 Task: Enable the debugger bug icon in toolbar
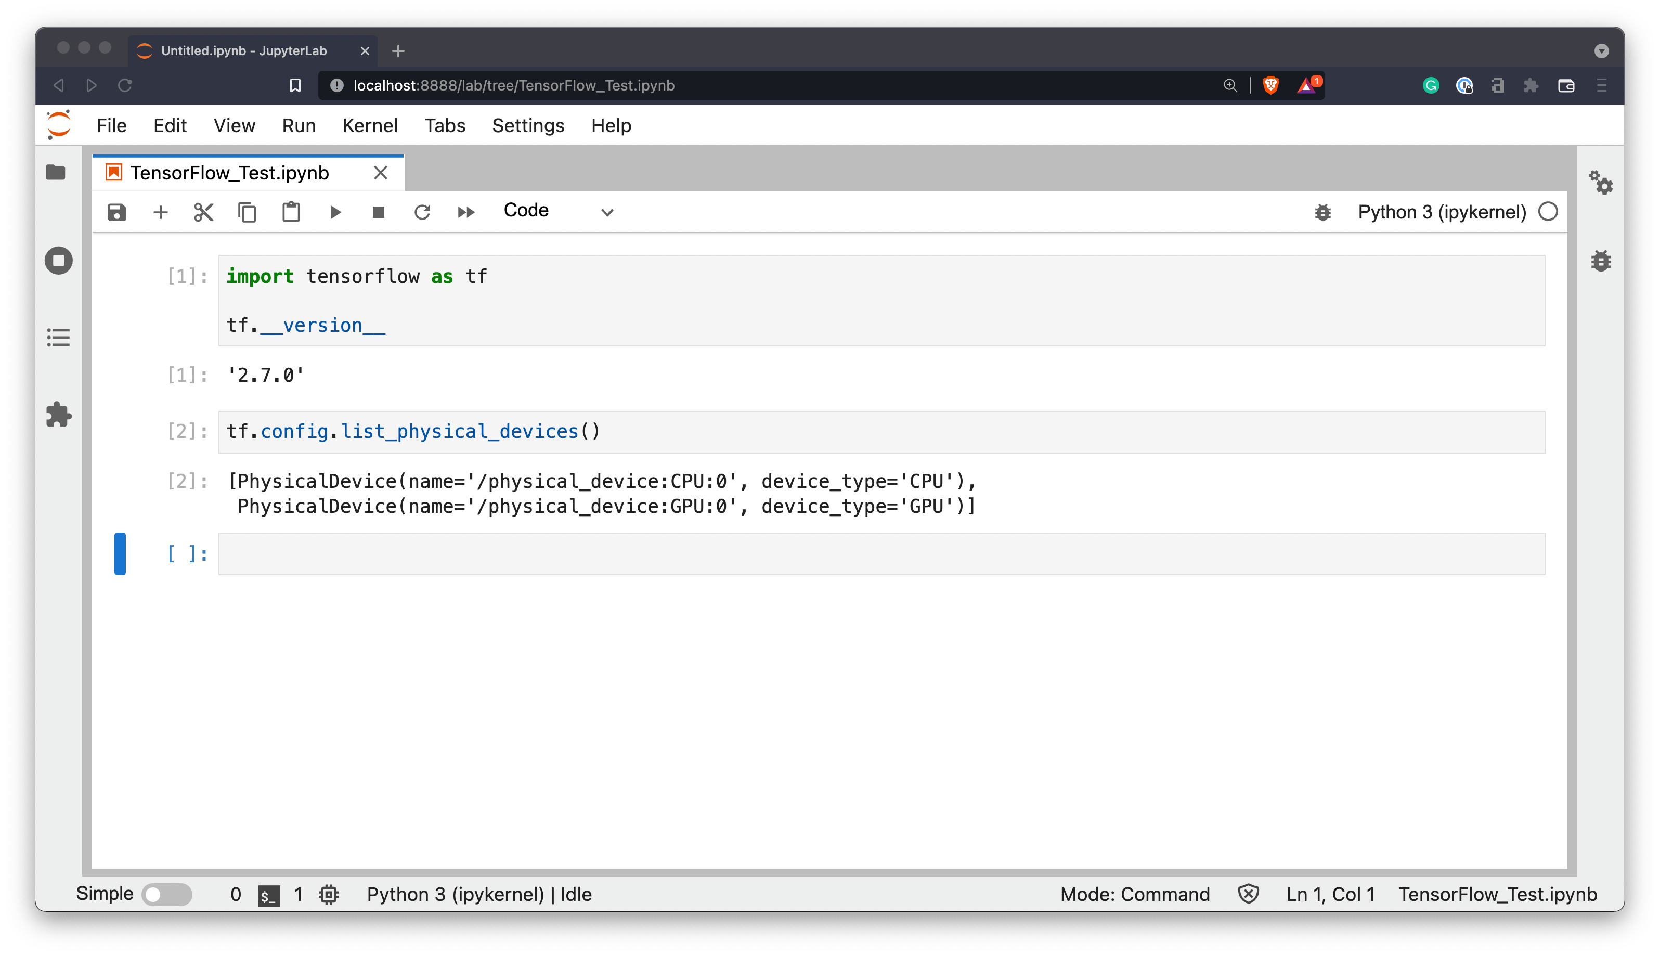[1322, 212]
